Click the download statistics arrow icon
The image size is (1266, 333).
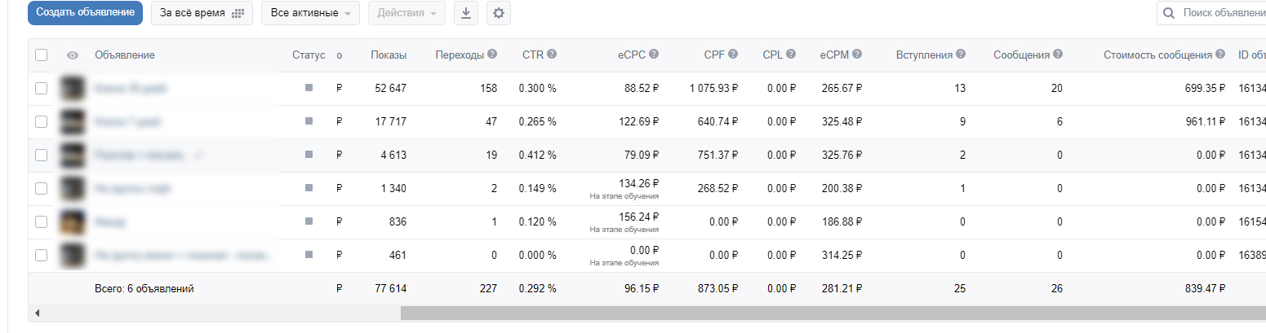coord(466,13)
